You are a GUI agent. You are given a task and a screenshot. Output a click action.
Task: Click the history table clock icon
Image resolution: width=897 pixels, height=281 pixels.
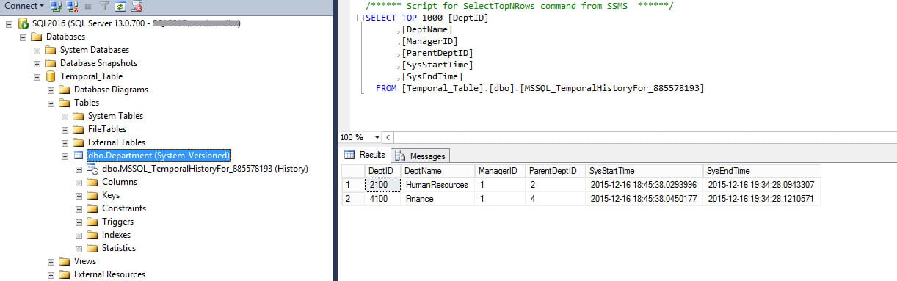(92, 169)
